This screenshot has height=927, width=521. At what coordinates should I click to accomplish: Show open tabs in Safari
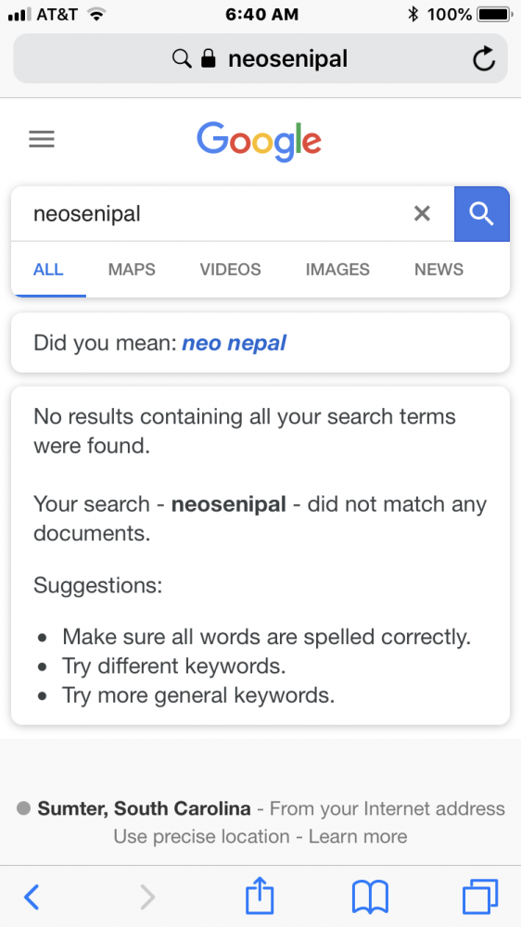480,896
